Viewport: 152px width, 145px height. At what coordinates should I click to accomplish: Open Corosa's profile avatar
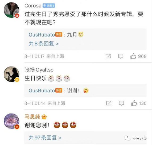click(11, 10)
